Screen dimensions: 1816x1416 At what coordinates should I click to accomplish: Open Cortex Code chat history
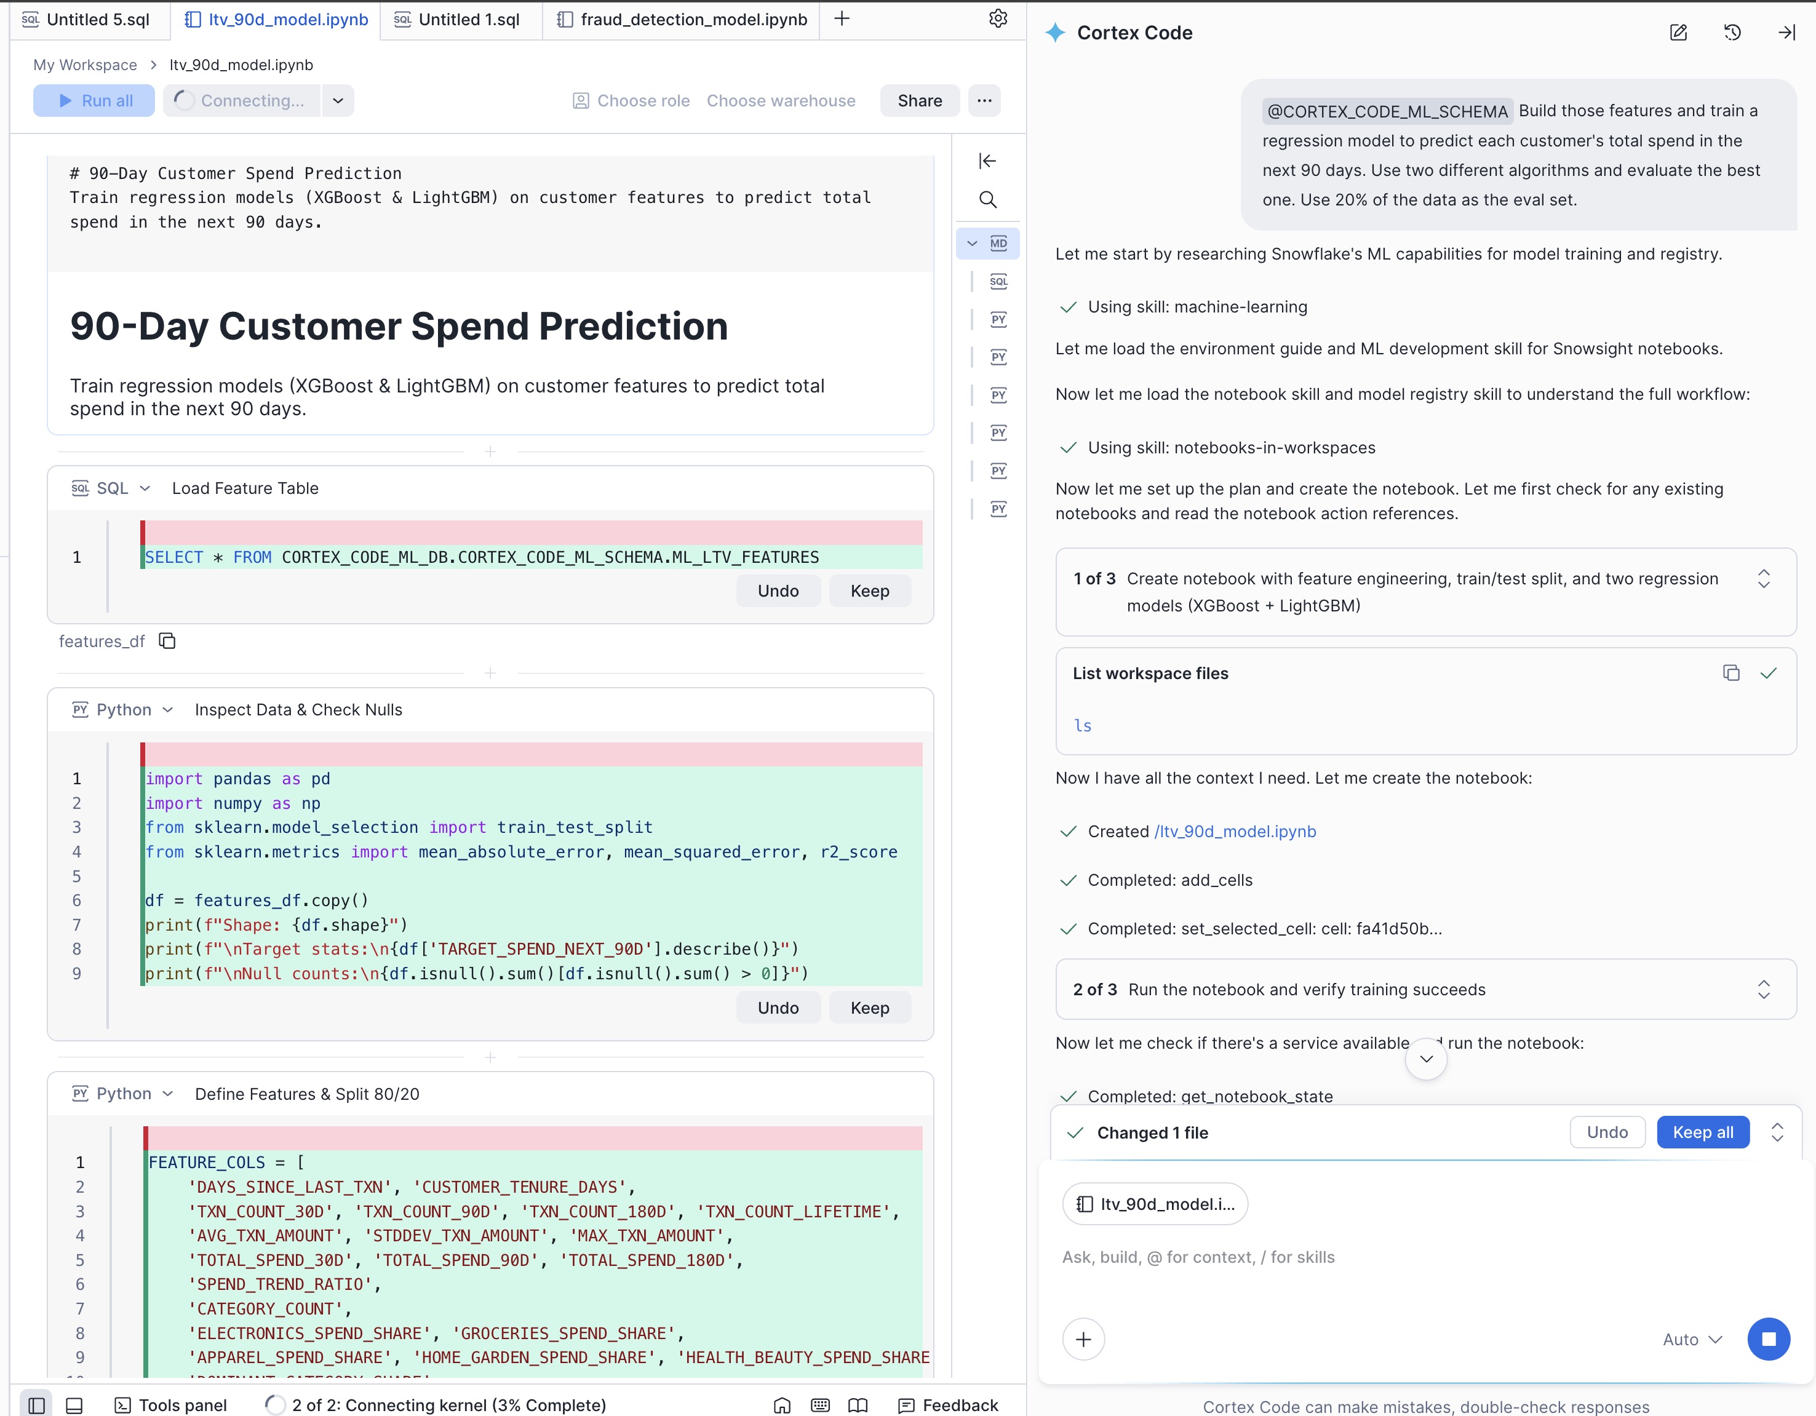[1732, 33]
